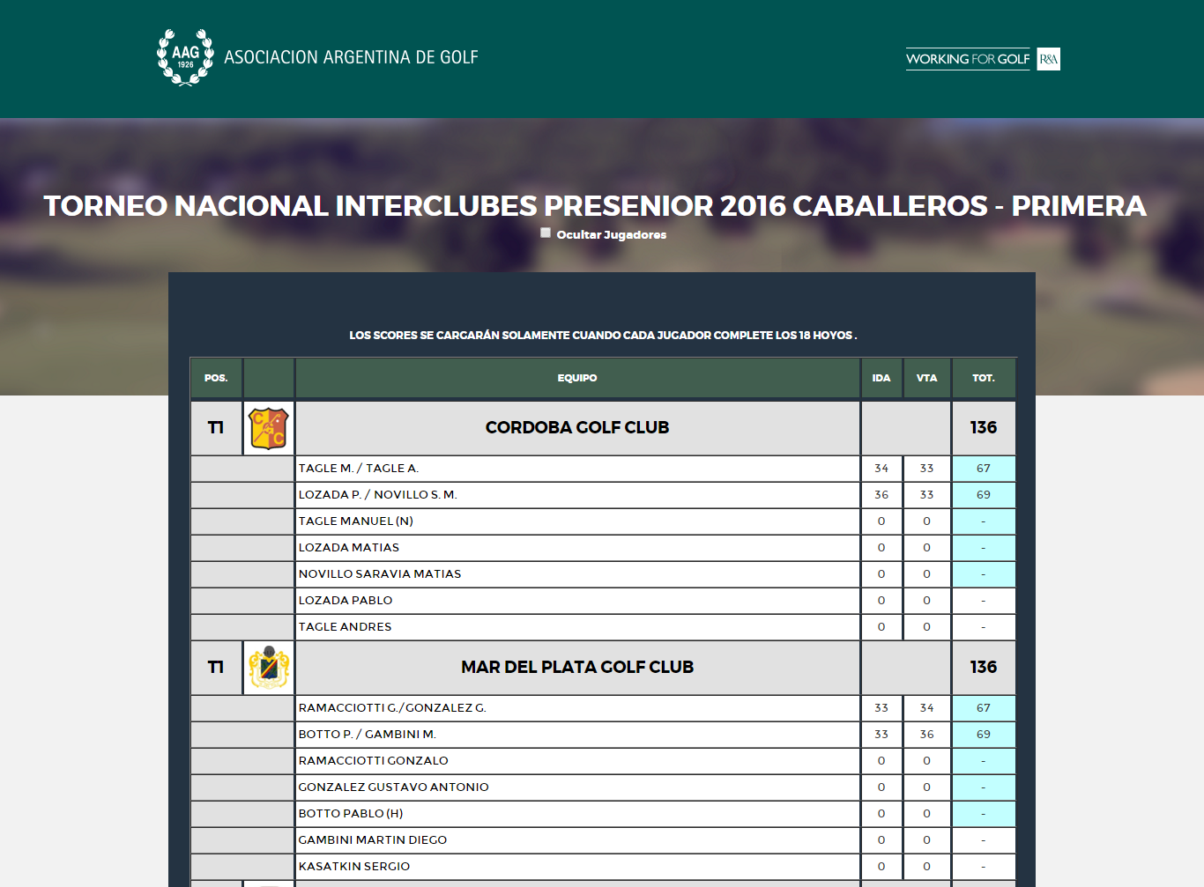Click the Cordoba Golf Club team name
The height and width of the screenshot is (887, 1204).
tap(577, 428)
